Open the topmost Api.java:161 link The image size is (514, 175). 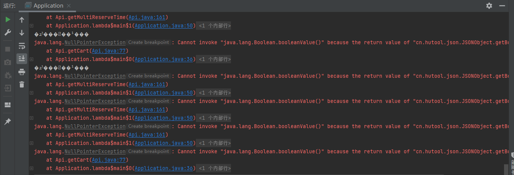tap(147, 17)
